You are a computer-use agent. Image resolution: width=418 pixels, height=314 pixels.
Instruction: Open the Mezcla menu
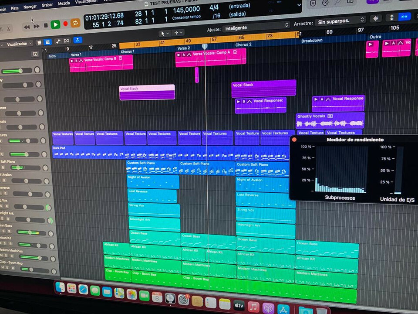point(64,3)
